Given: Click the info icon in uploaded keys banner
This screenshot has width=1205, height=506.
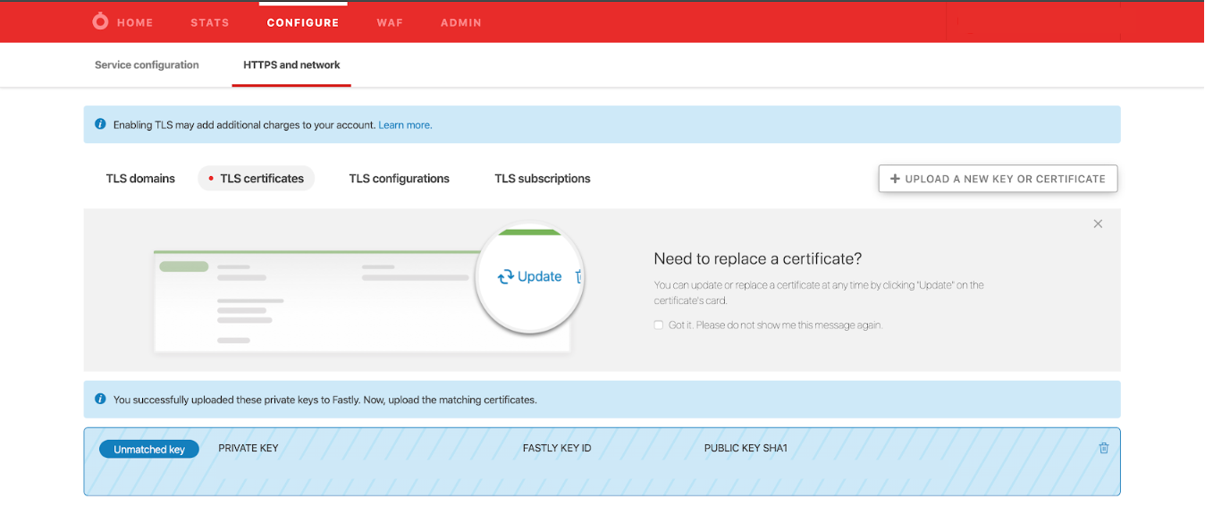Looking at the screenshot, I should coord(100,399).
